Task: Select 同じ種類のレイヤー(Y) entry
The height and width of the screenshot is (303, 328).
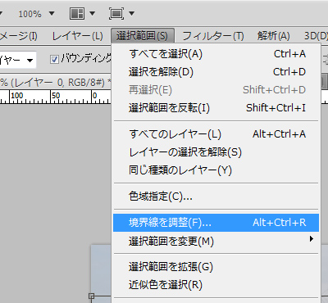Action: (x=216, y=170)
